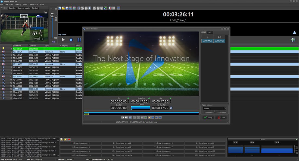
Task: Select the zone row showing 00:00:00:00 In
Action: point(208,41)
